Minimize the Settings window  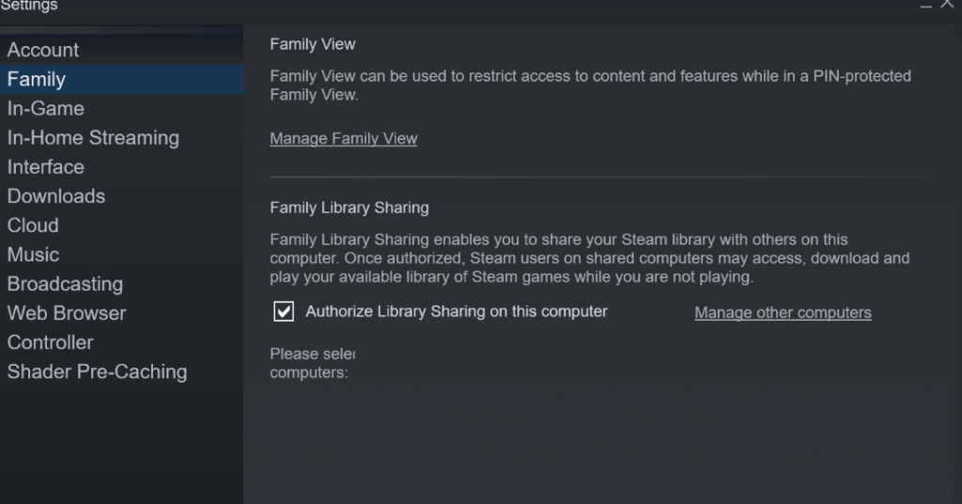[925, 6]
